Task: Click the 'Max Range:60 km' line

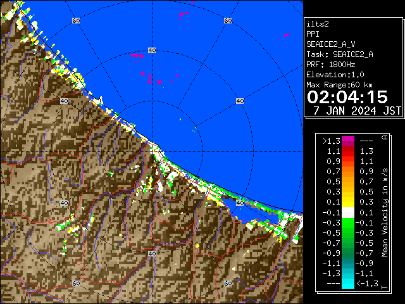Action: pyautogui.click(x=339, y=85)
